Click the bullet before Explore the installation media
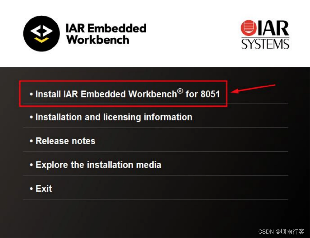The height and width of the screenshot is (238, 310). [31, 165]
